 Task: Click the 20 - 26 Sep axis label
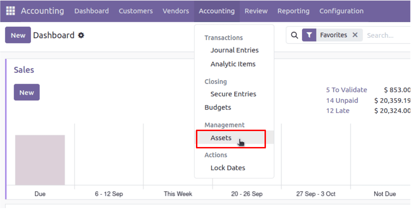click(x=247, y=194)
